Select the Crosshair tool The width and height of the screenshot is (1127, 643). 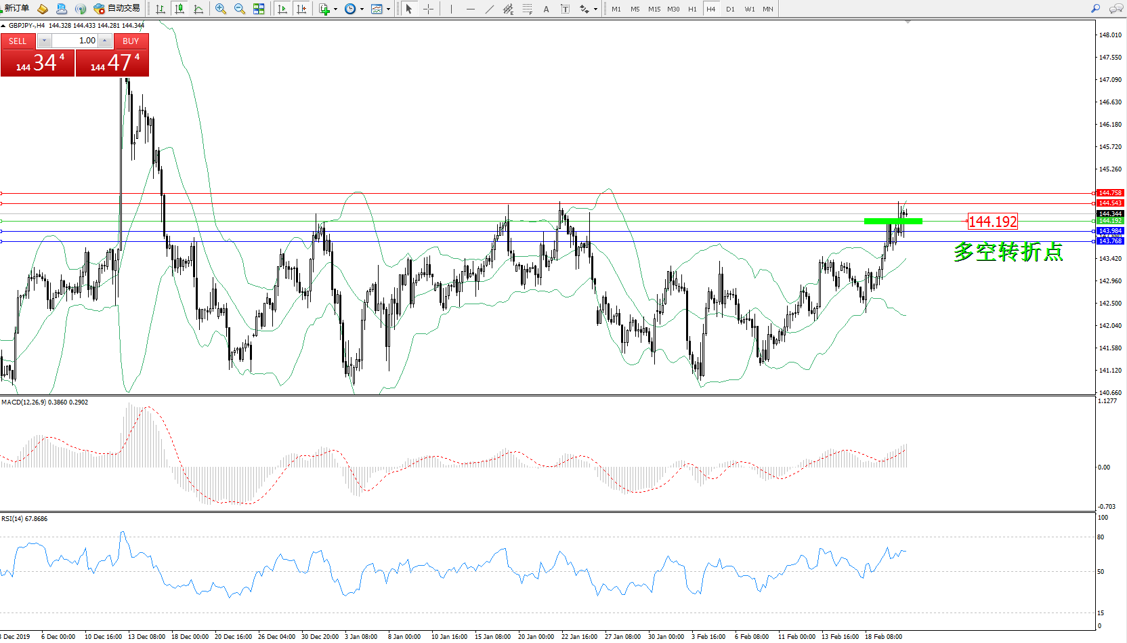pyautogui.click(x=428, y=9)
